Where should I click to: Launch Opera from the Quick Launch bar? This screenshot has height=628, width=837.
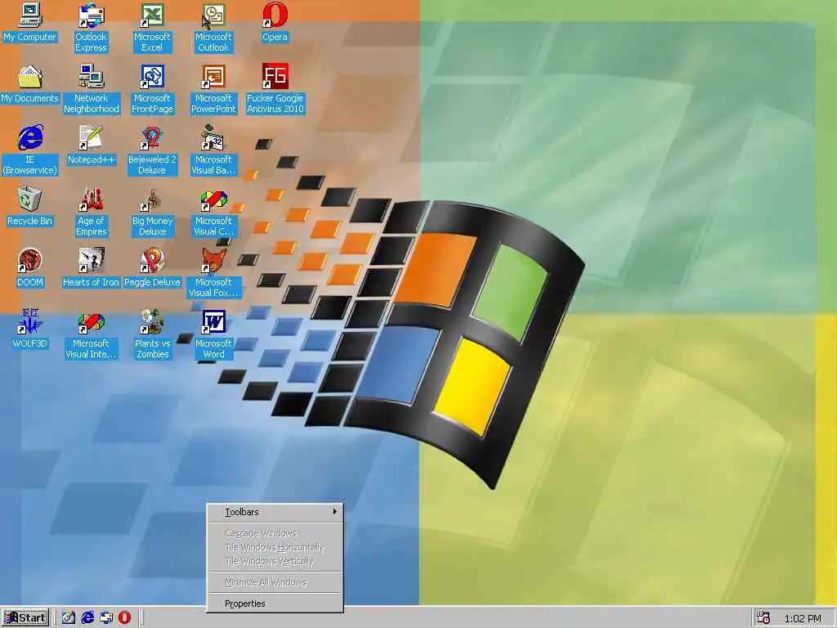pyautogui.click(x=124, y=617)
